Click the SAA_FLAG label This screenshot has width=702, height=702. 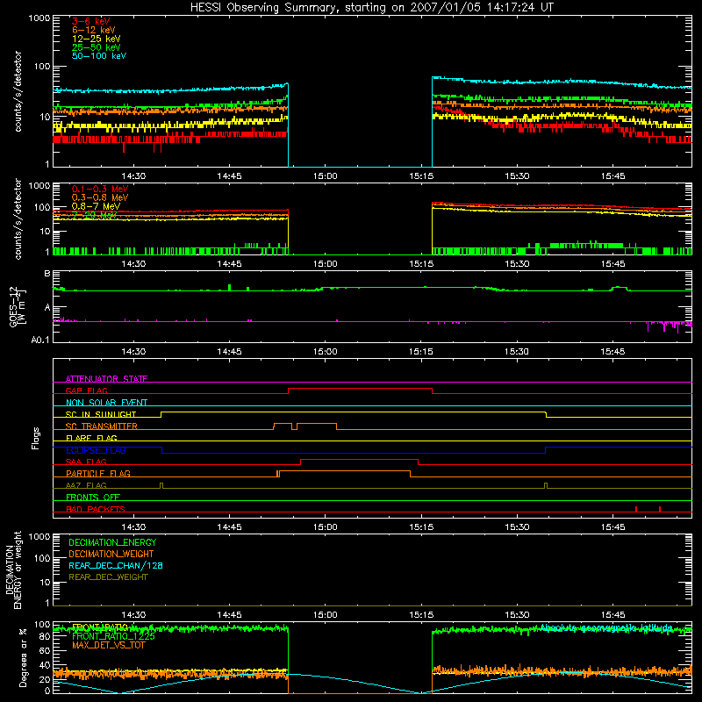pyautogui.click(x=86, y=462)
